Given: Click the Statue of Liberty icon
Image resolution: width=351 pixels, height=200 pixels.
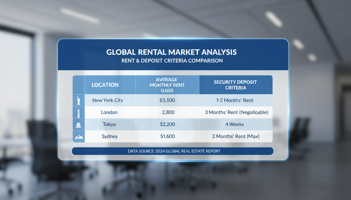Looking at the screenshot, I should [78, 100].
